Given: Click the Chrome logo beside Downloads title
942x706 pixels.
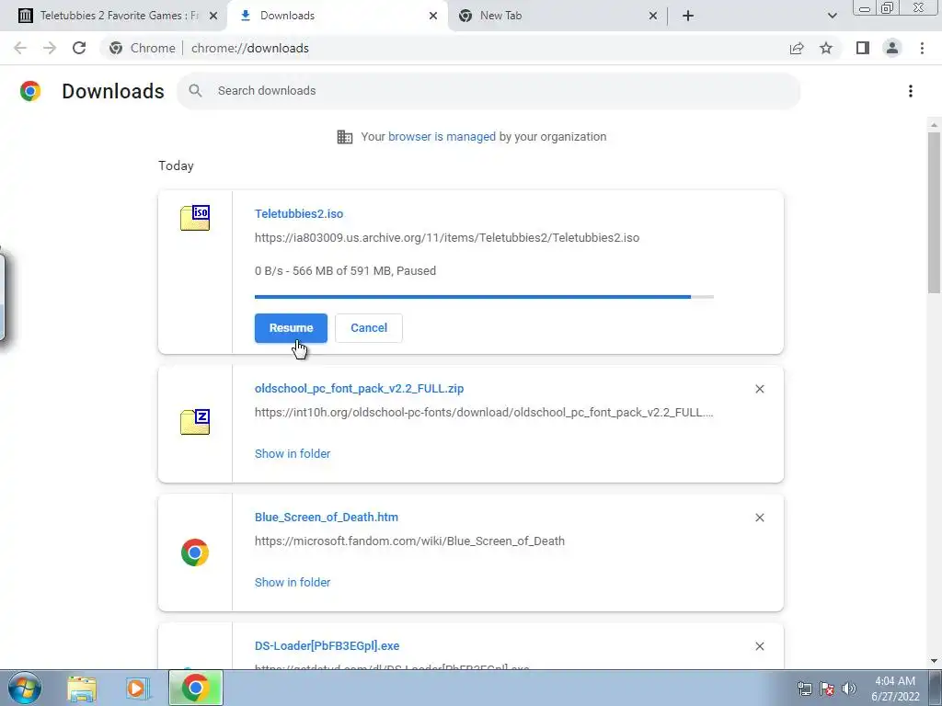Looking at the screenshot, I should pyautogui.click(x=30, y=91).
